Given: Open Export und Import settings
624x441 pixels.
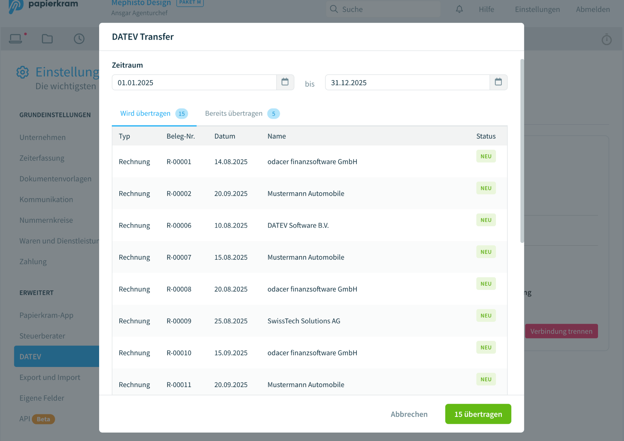Looking at the screenshot, I should pos(50,377).
